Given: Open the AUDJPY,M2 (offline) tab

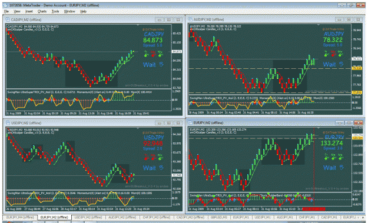Looking at the screenshot, I should tap(122, 217).
